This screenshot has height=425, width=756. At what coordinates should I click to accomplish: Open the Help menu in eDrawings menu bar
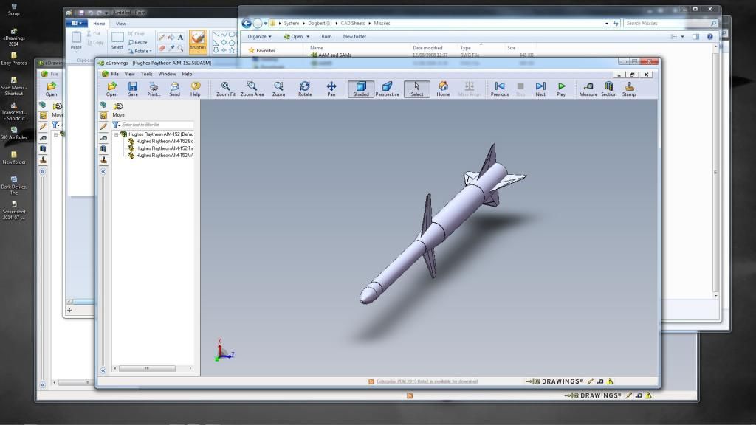pyautogui.click(x=187, y=75)
